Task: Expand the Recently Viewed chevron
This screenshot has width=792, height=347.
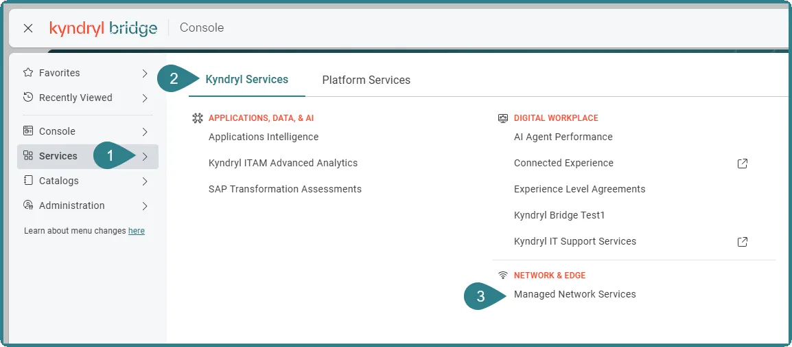Action: coord(145,98)
